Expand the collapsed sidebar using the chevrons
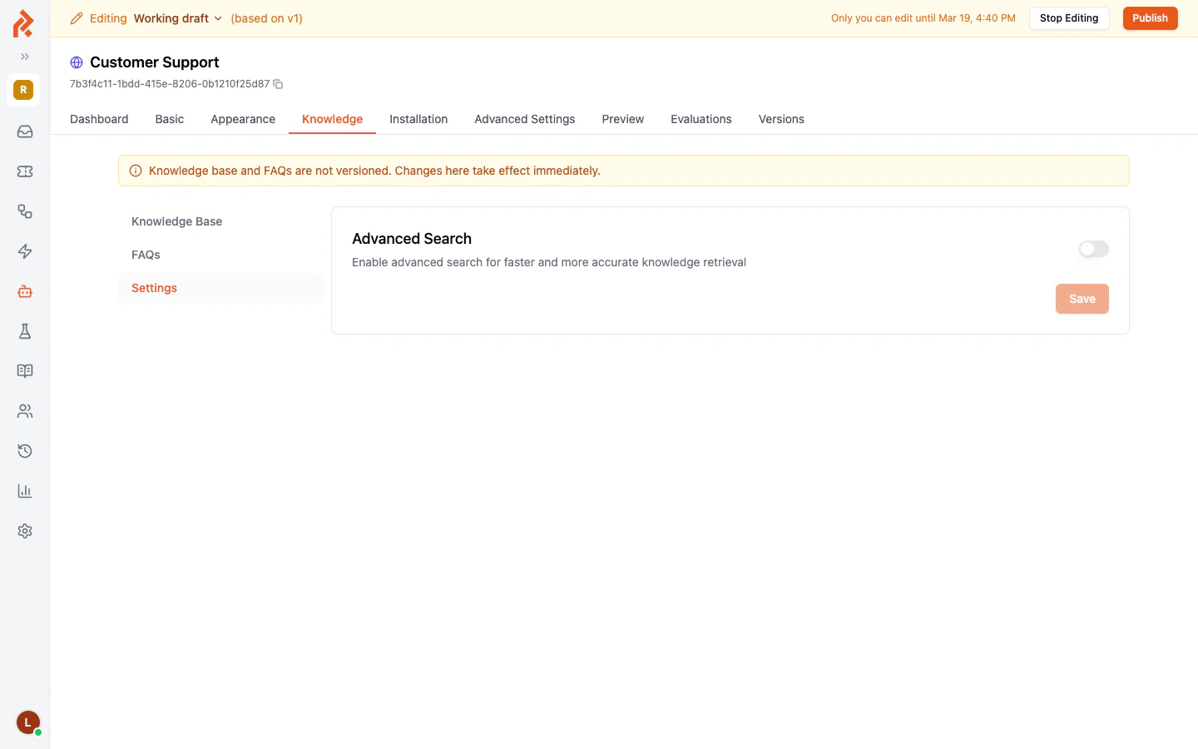1198x749 pixels. click(24, 57)
